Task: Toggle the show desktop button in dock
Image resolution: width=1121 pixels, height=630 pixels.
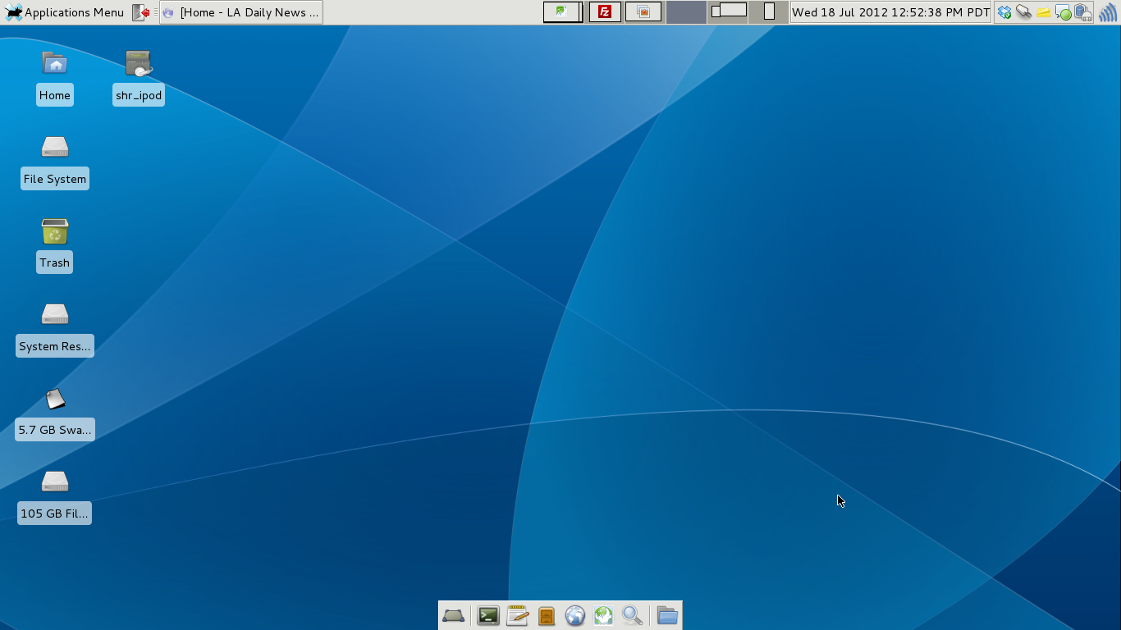Action: click(x=454, y=615)
